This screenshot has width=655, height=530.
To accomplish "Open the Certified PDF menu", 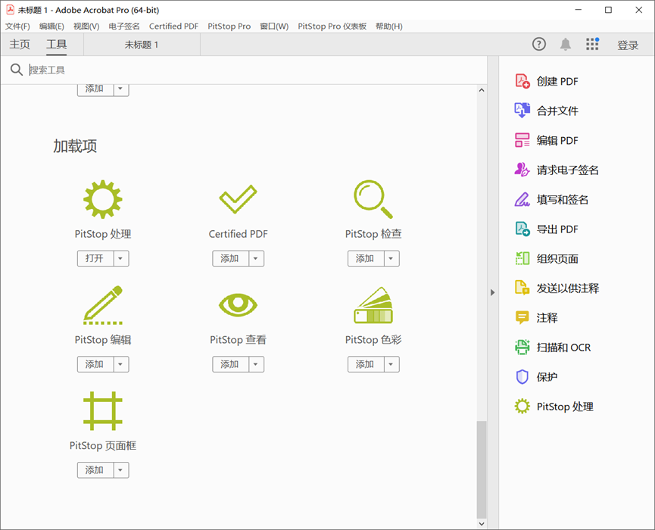I will [173, 26].
